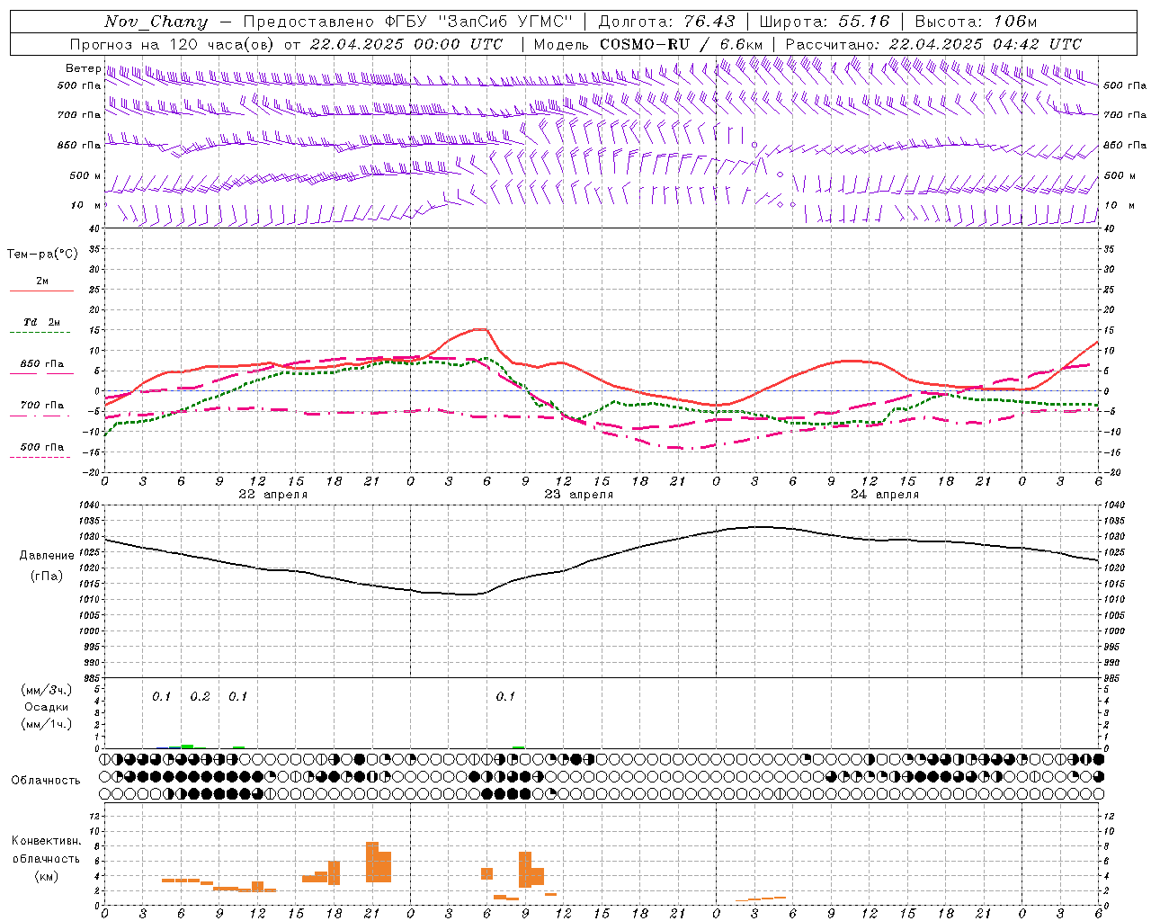Click the "Ветер" wind panel label
The image size is (1151, 921).
point(84,68)
